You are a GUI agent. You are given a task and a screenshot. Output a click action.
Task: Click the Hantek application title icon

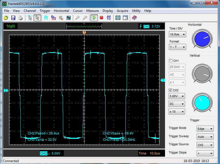click(4, 4)
